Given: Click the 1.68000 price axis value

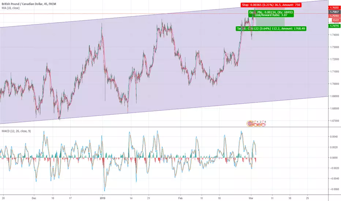Looking at the screenshot, I should pyautogui.click(x=335, y=109).
